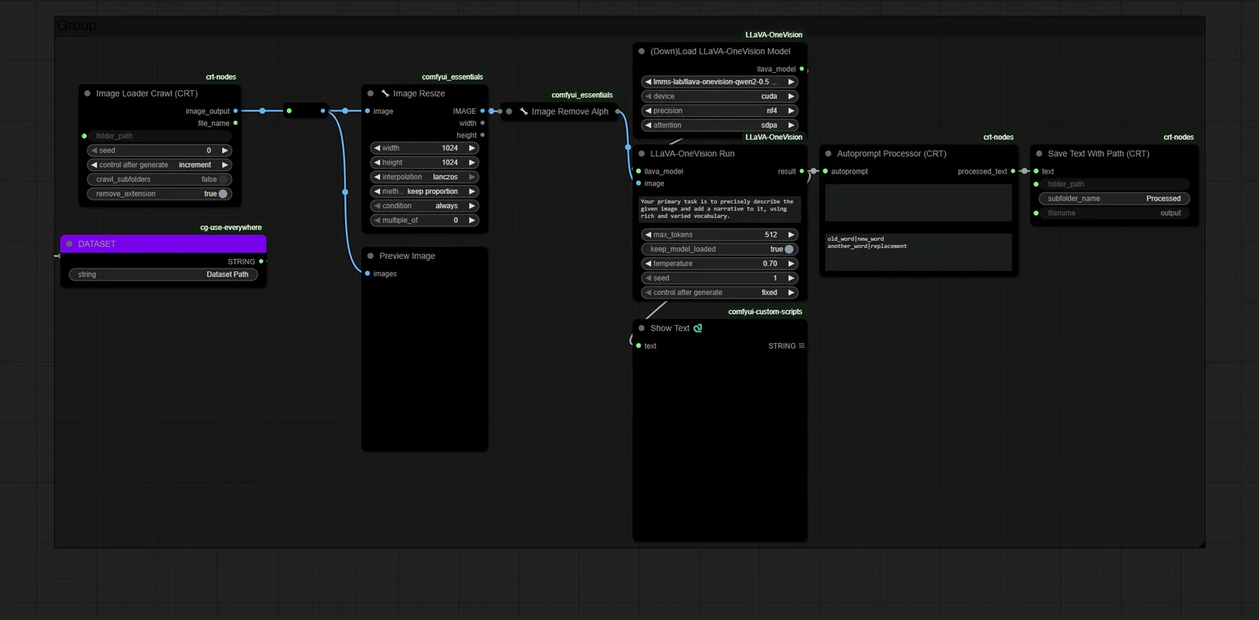1259x620 pixels.
Task: Open the interpolation lanczos dropdown
Action: 425,177
